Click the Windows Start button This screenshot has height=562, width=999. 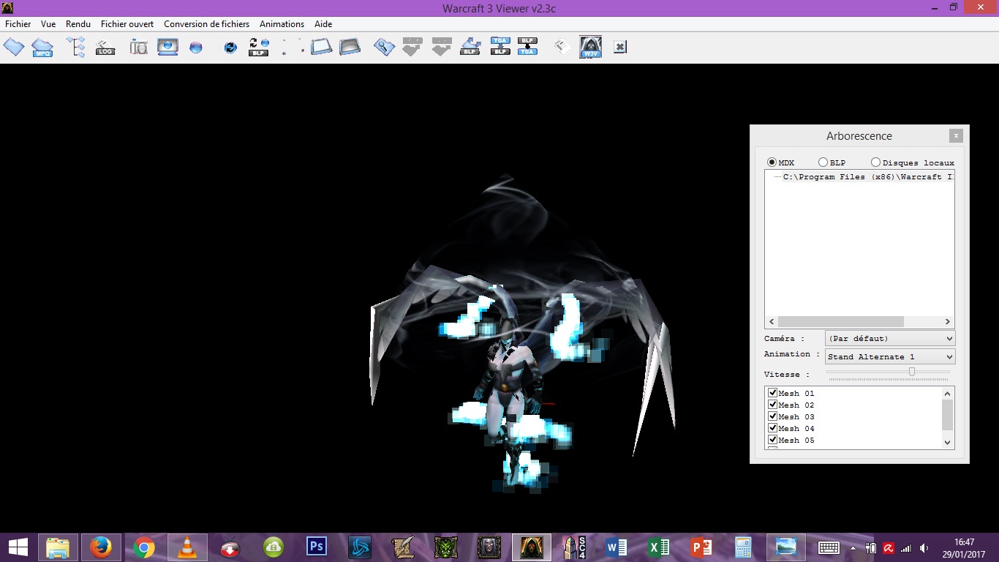pos(18,547)
